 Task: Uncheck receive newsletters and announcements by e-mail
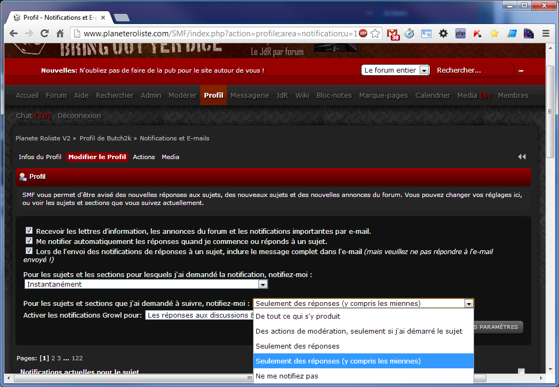point(29,231)
